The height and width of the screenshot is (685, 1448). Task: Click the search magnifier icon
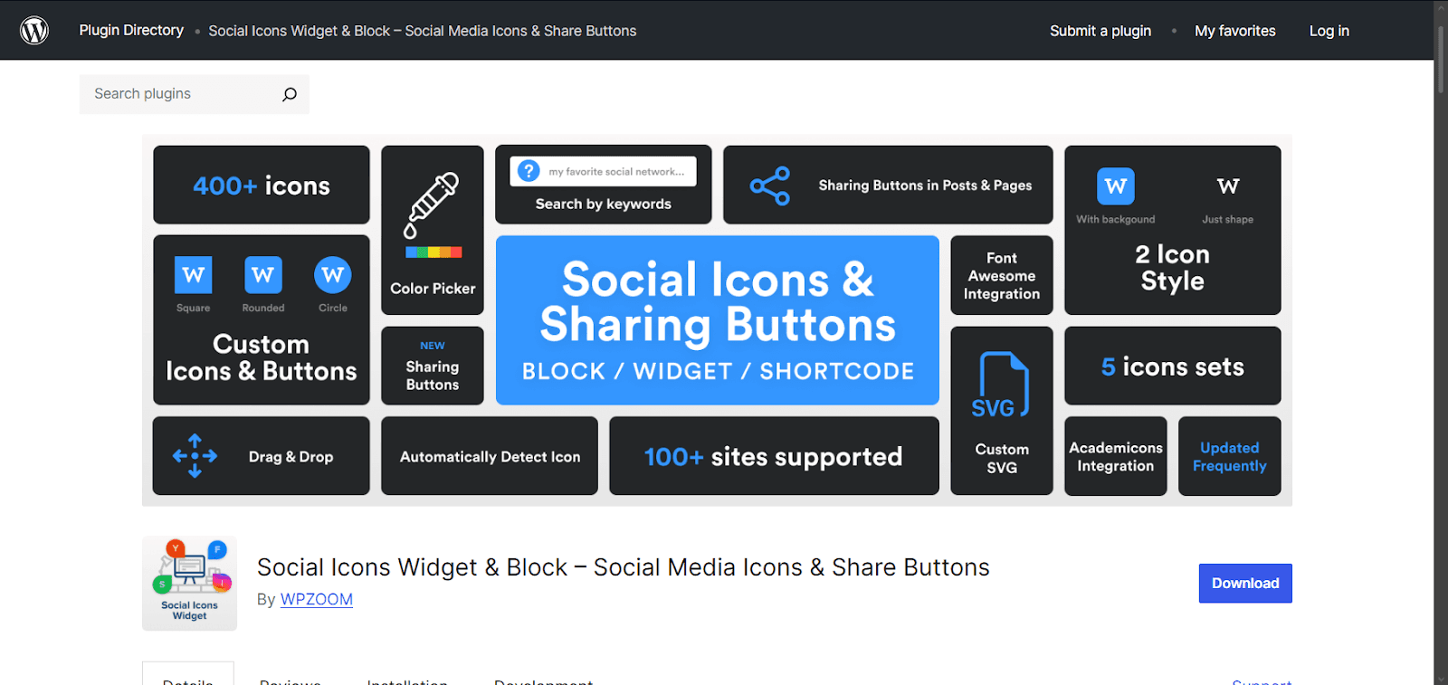(x=290, y=94)
